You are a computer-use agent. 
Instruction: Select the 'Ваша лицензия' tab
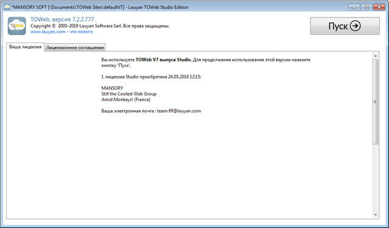click(26, 47)
